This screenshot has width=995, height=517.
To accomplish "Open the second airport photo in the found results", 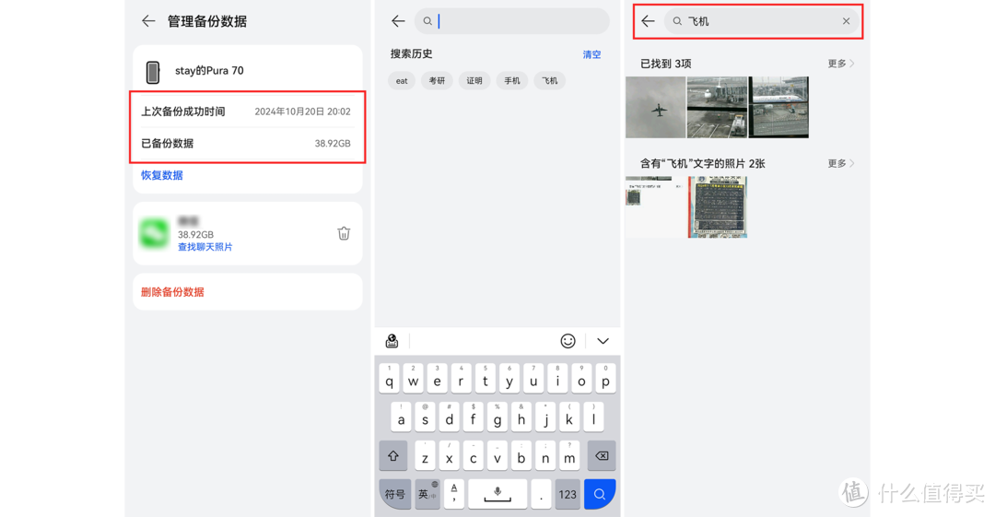I will [717, 107].
